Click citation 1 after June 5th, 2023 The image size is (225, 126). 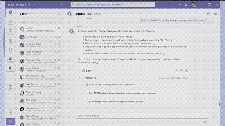[x=171, y=40]
